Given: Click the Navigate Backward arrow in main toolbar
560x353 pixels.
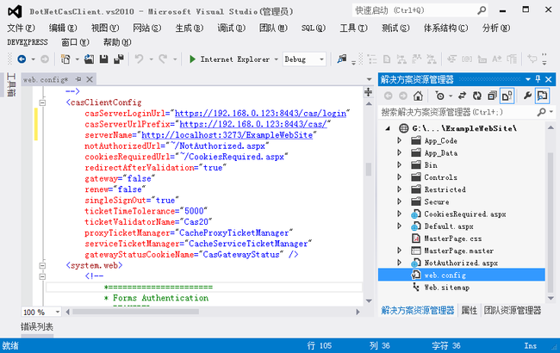Looking at the screenshot, I should point(22,59).
